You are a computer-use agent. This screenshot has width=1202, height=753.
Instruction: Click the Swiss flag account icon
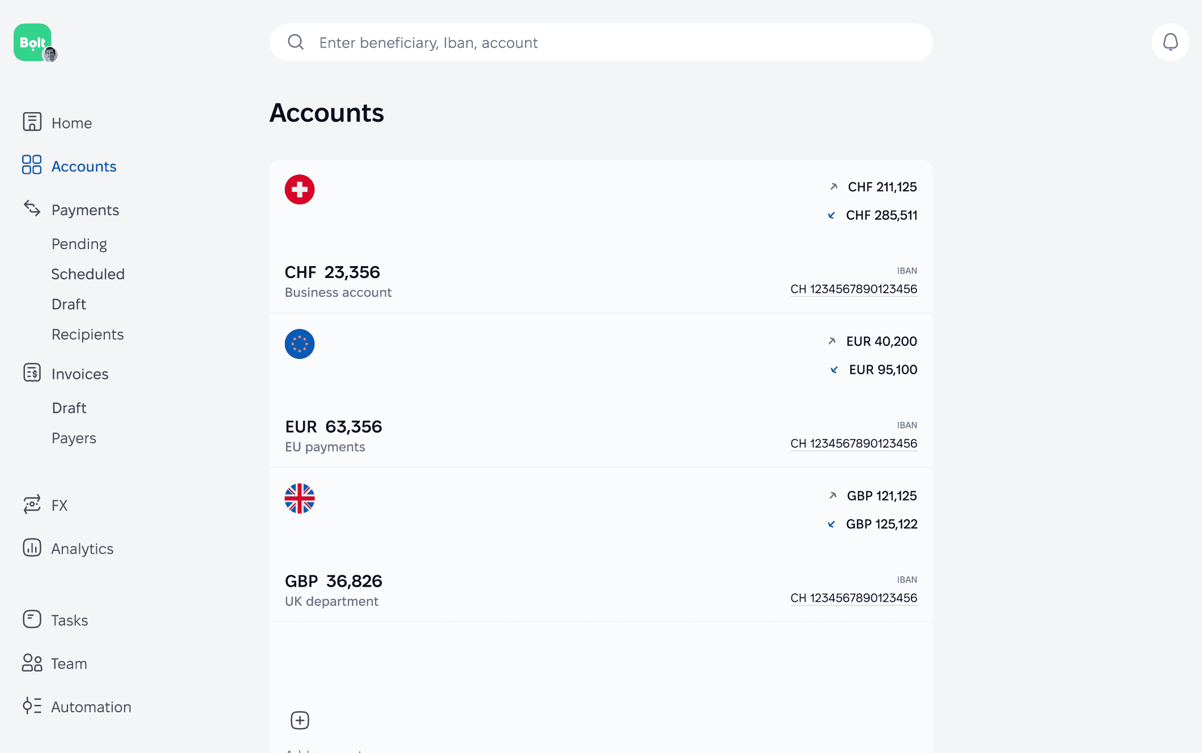(x=300, y=190)
